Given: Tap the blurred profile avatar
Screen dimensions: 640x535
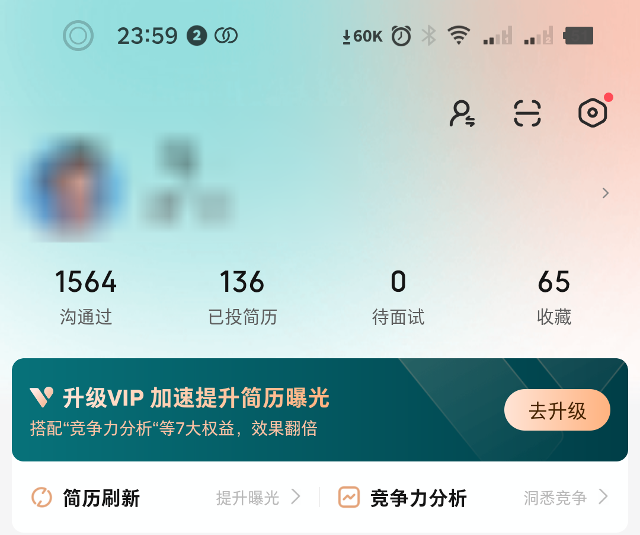Looking at the screenshot, I should (x=73, y=189).
